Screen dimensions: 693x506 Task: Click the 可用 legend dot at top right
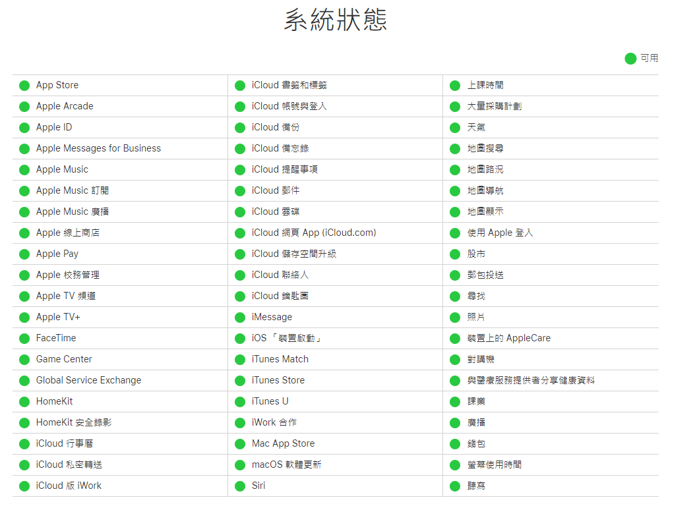coord(630,59)
